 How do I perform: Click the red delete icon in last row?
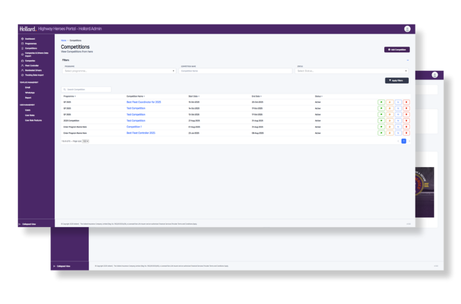coord(406,133)
